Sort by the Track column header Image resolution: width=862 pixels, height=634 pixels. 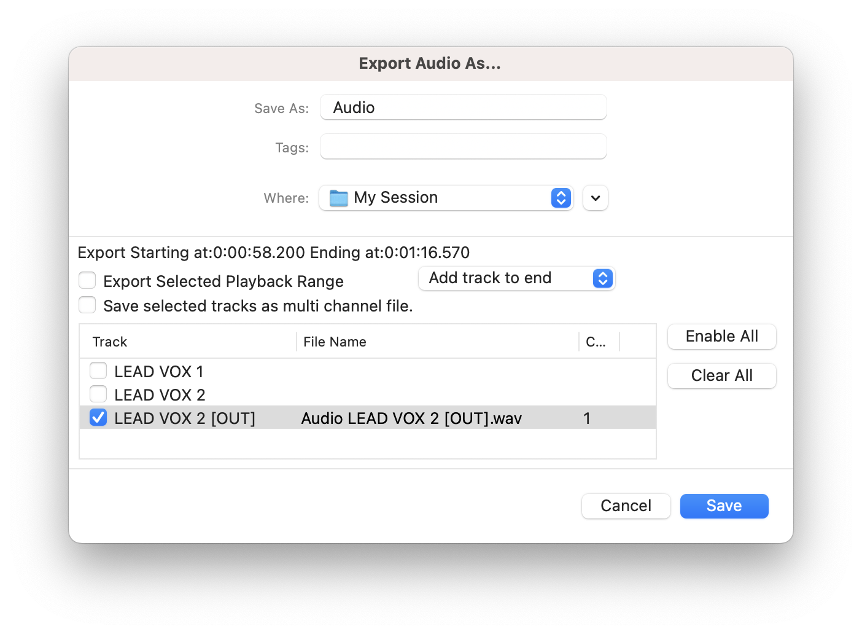pos(110,342)
